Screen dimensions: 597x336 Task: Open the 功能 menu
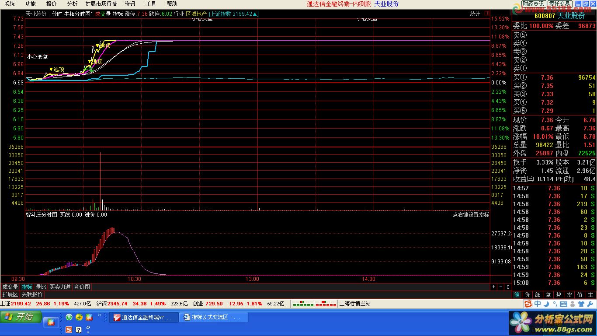(x=30, y=4)
